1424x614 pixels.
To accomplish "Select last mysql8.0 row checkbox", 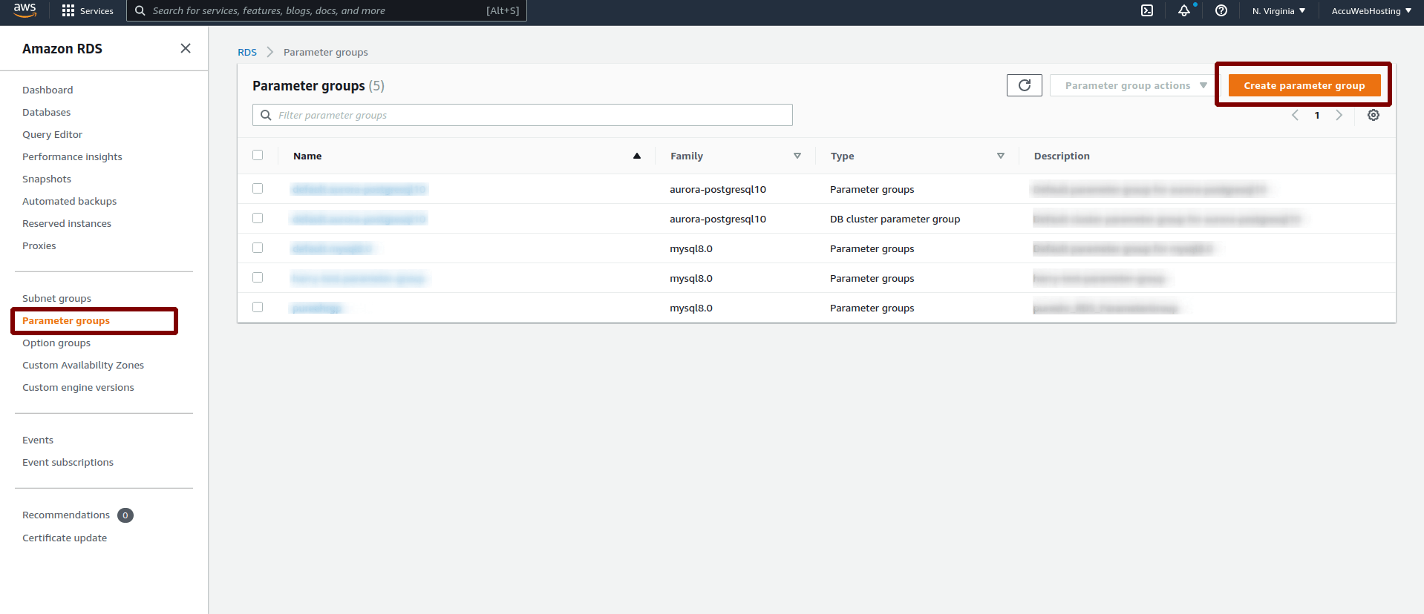I will [258, 307].
